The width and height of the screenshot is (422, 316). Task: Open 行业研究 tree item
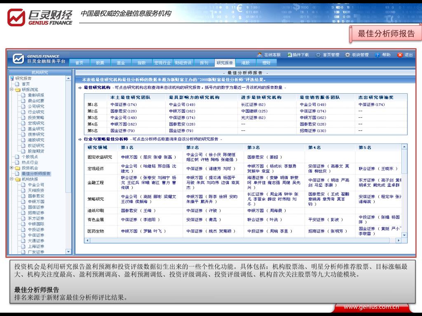click(36, 112)
